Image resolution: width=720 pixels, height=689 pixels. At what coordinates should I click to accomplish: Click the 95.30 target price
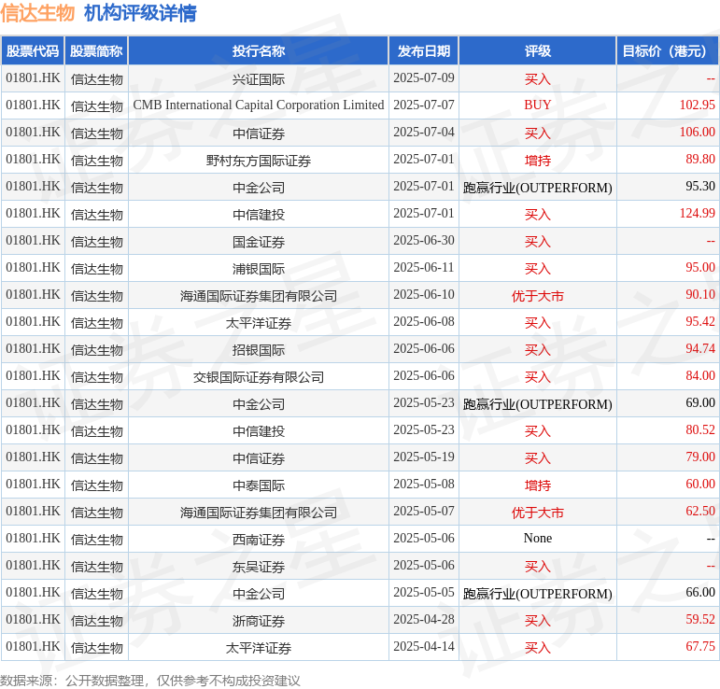pyautogui.click(x=700, y=187)
